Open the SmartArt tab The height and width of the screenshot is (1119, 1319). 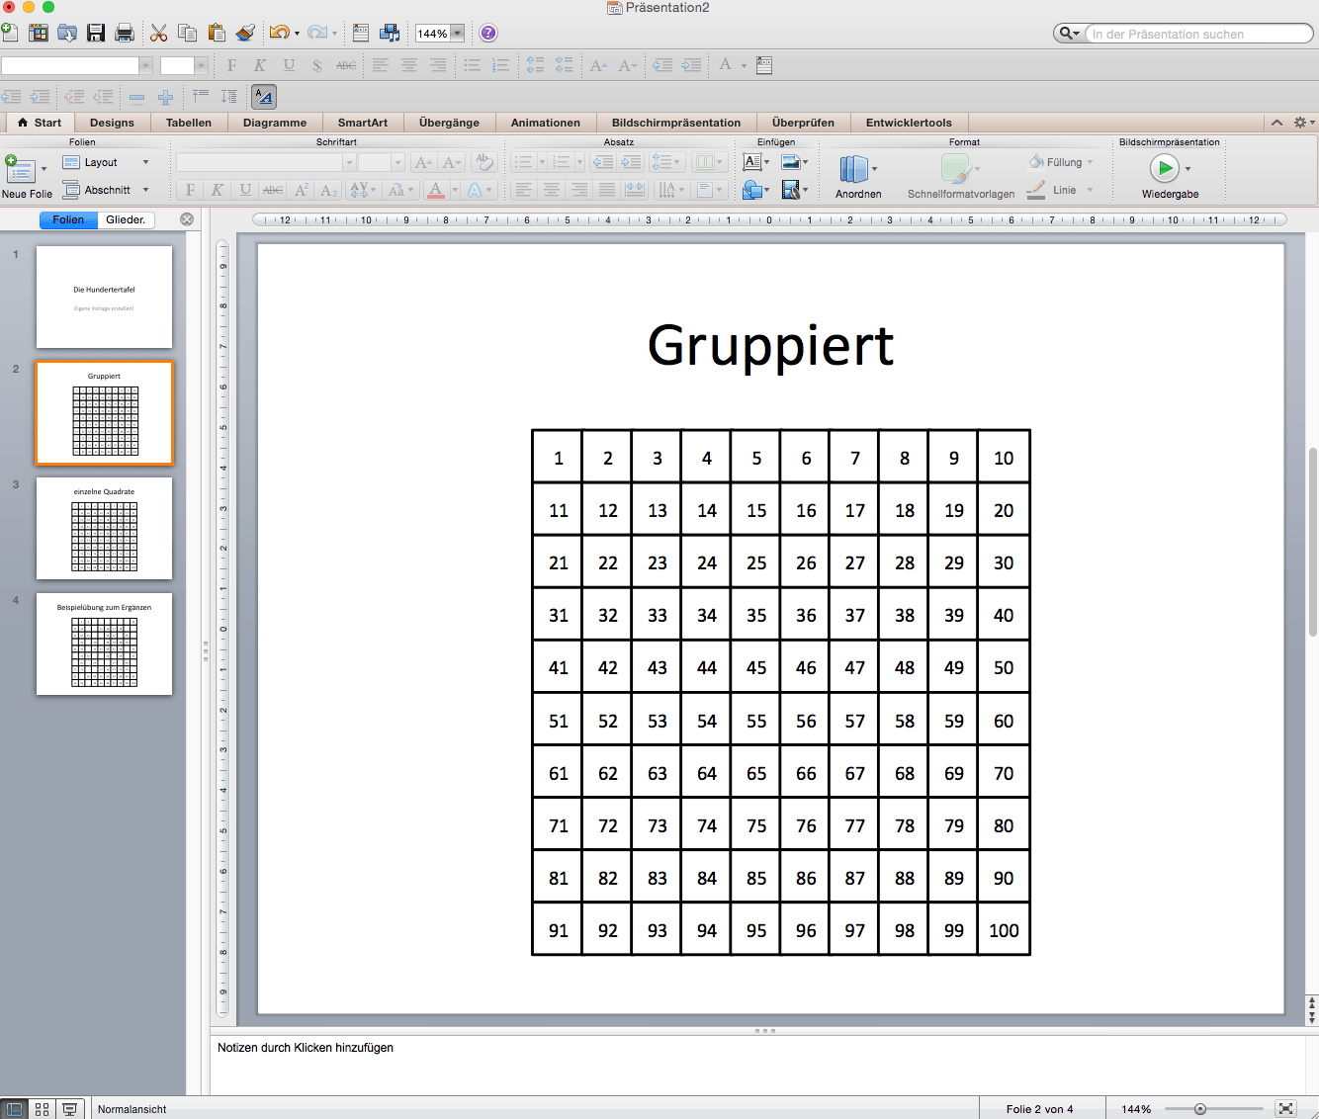(x=363, y=123)
